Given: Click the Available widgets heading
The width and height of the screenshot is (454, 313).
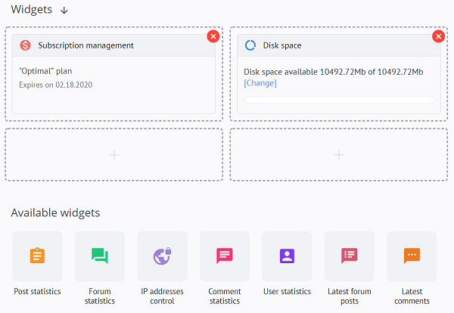Looking at the screenshot, I should coord(55,213).
